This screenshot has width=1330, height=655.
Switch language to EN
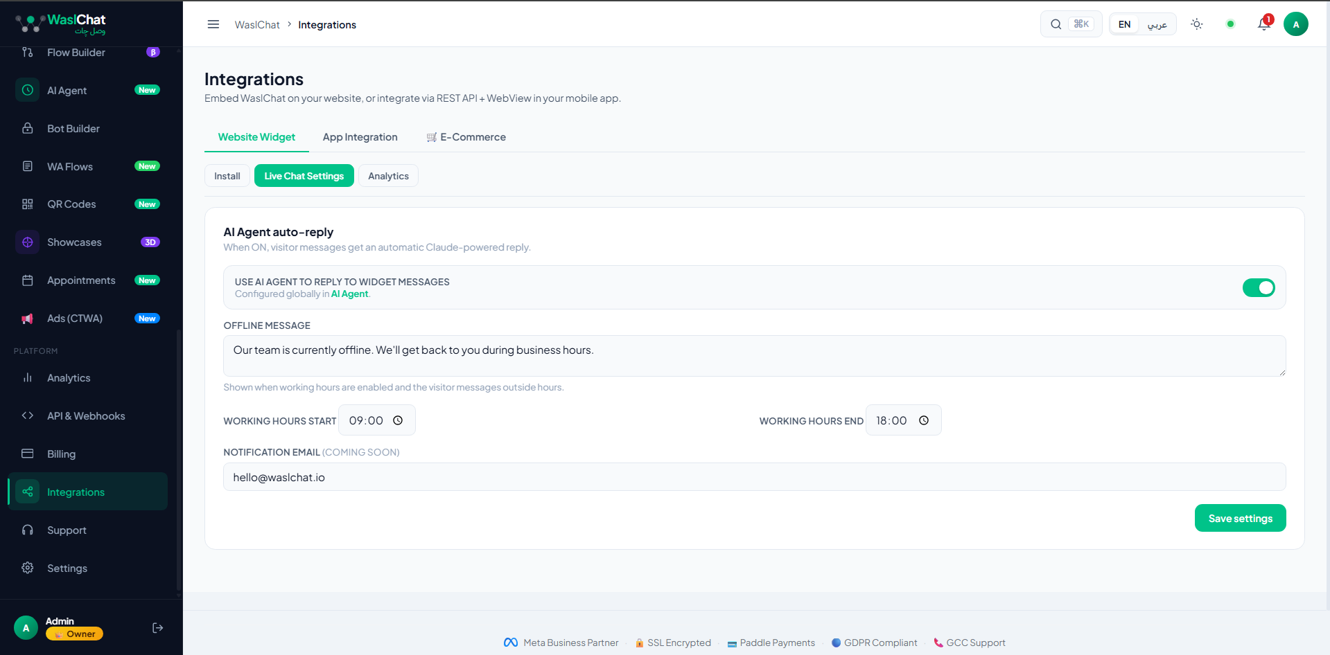pos(1124,24)
